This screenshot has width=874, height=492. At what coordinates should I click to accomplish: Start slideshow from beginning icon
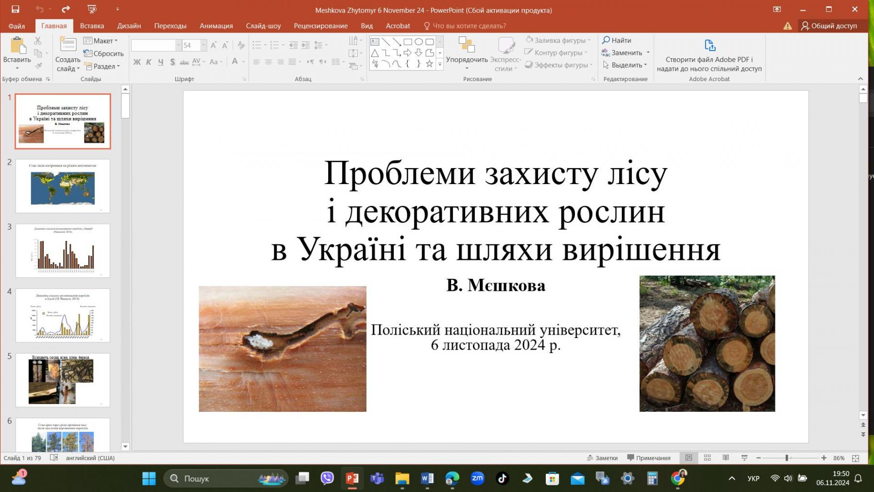click(92, 9)
